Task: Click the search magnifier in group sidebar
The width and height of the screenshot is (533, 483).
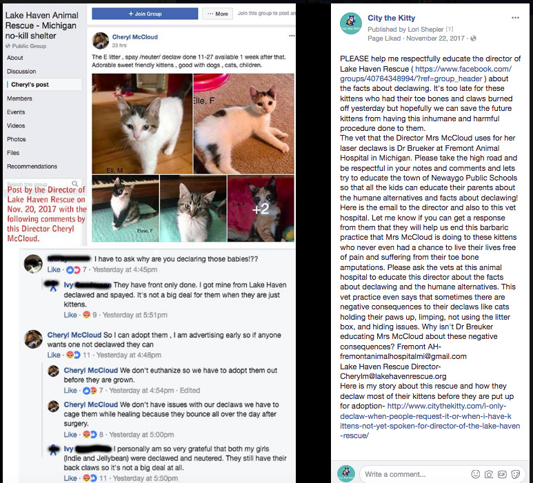Action: pyautogui.click(x=74, y=183)
